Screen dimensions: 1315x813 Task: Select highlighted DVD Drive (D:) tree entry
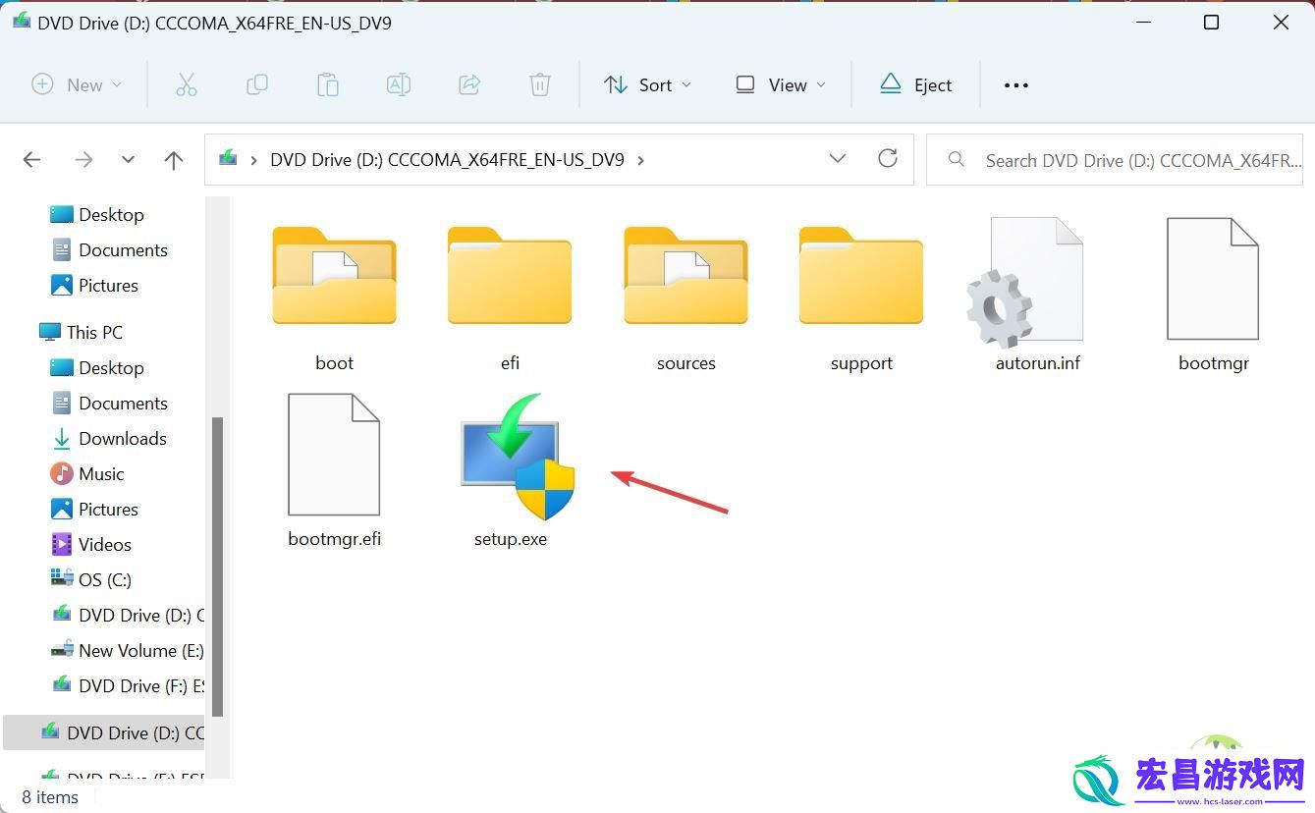104,732
